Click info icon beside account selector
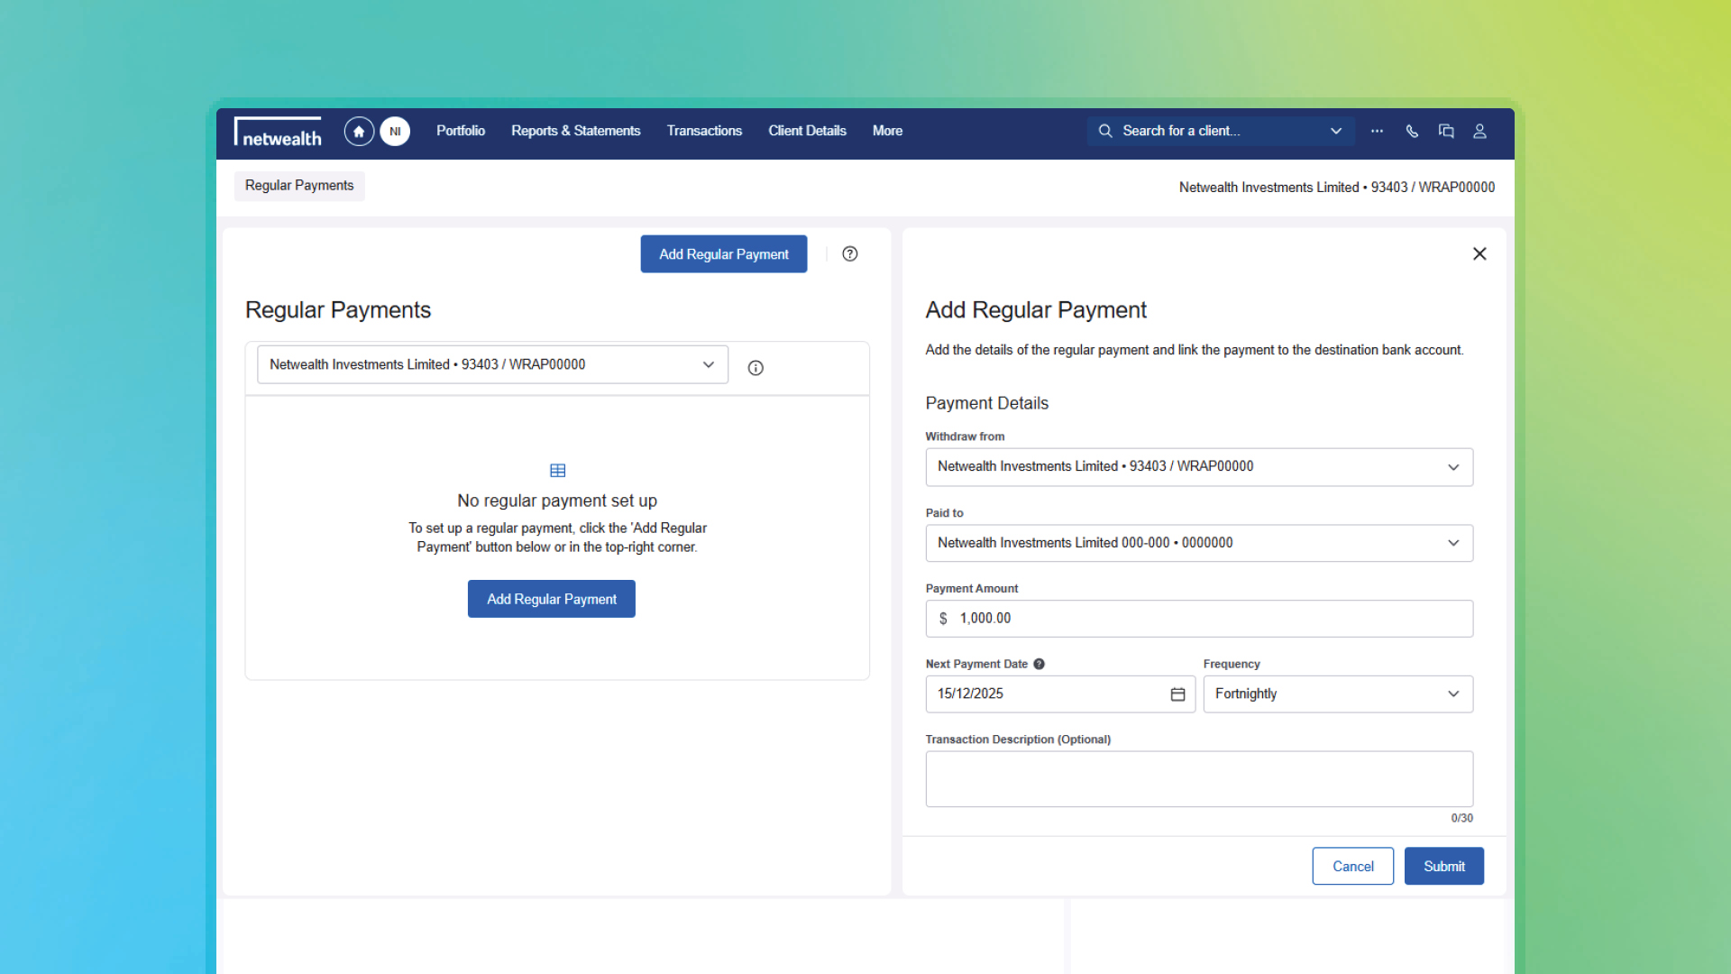Viewport: 1731px width, 974px height. [x=756, y=368]
